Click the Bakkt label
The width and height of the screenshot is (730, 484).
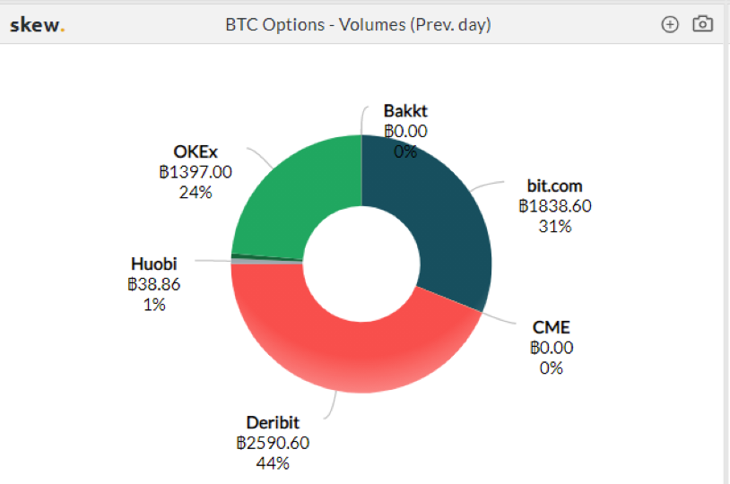coord(405,111)
